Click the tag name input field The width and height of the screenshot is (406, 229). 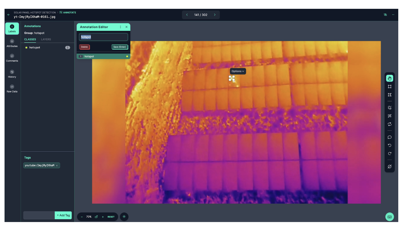click(x=39, y=215)
